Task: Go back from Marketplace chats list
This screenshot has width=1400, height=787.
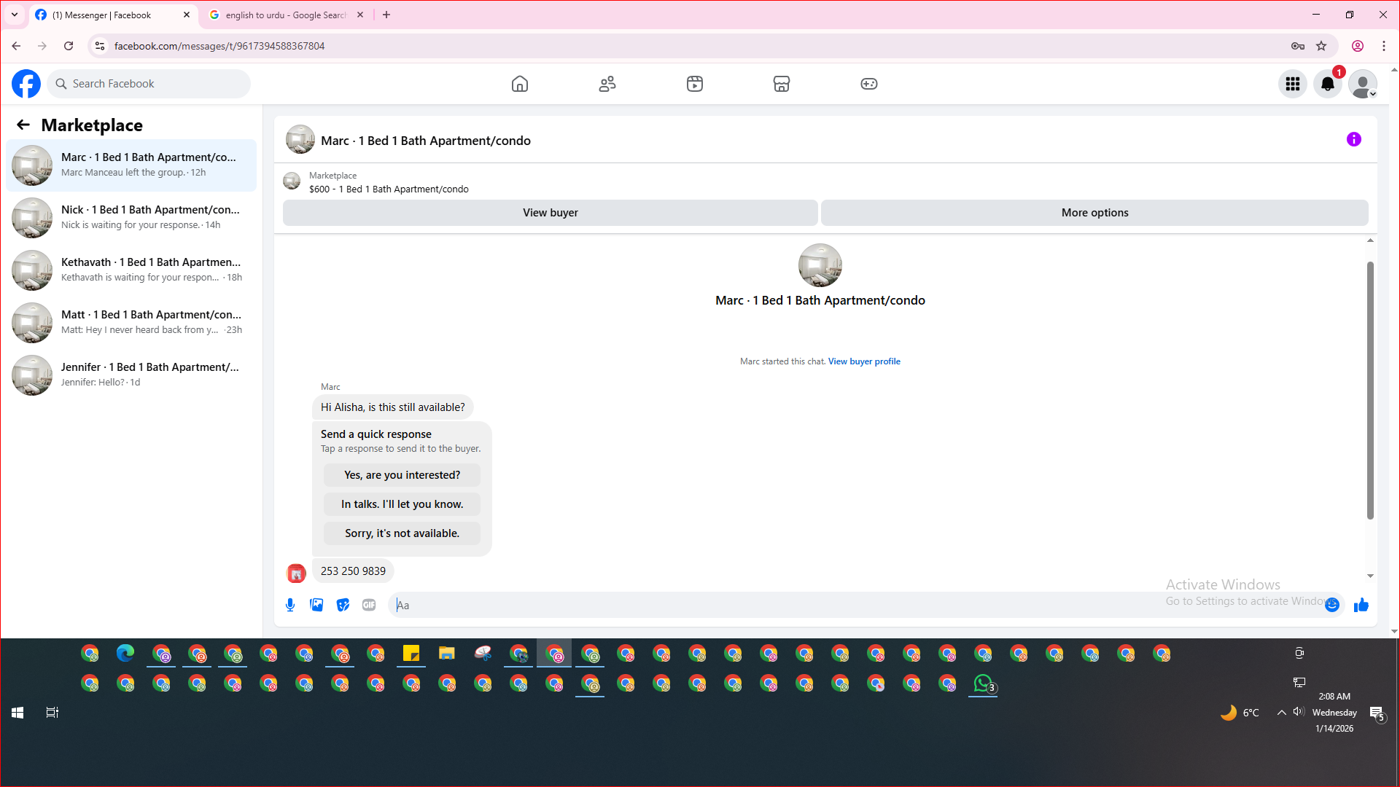Action: [23, 125]
